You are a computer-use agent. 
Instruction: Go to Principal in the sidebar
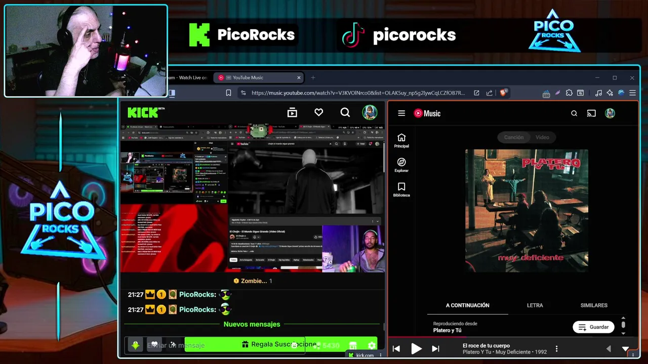click(x=401, y=141)
